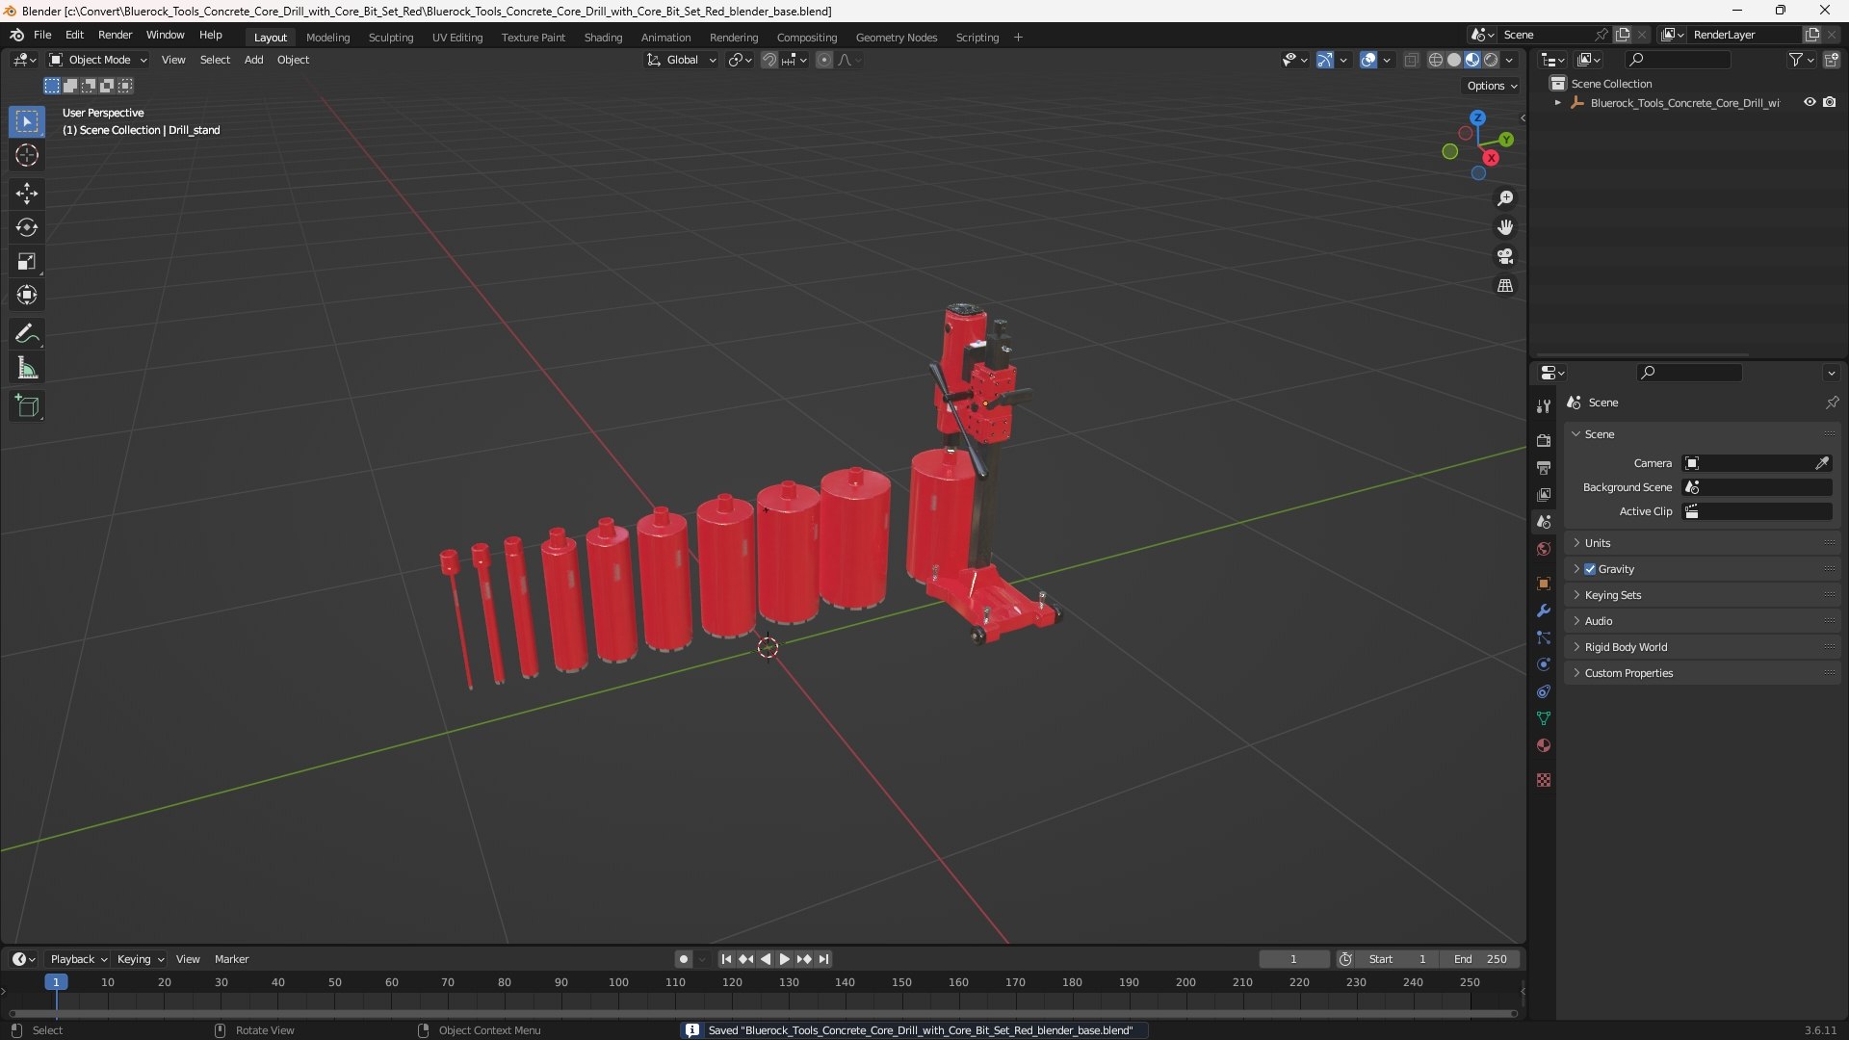Toggle snapping magnet in the header

(769, 60)
